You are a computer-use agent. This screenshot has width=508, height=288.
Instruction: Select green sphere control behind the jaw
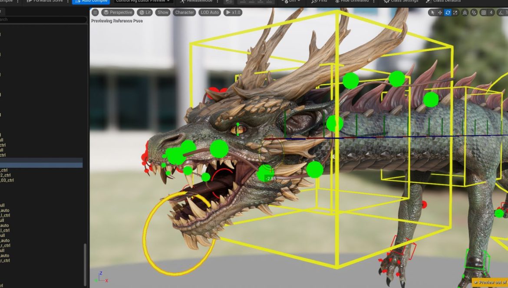coord(315,170)
